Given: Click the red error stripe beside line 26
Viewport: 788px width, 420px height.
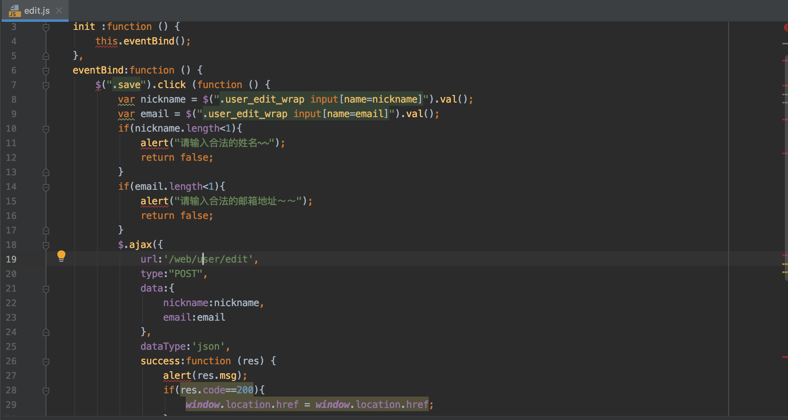Looking at the screenshot, I should tap(785, 357).
